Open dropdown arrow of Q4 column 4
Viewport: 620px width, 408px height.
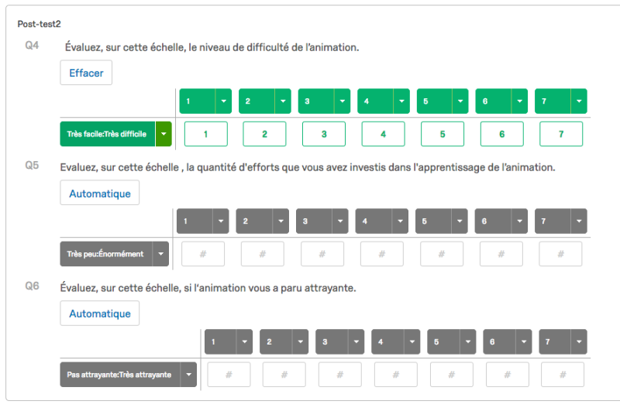point(401,101)
